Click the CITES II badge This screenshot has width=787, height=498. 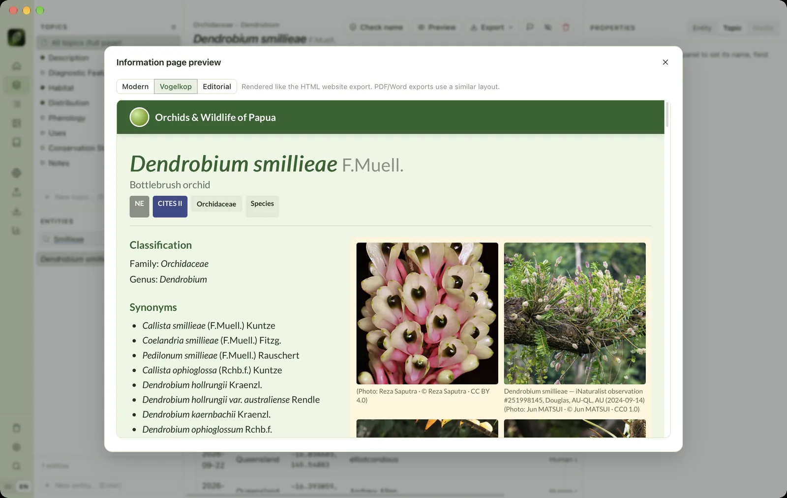click(170, 206)
